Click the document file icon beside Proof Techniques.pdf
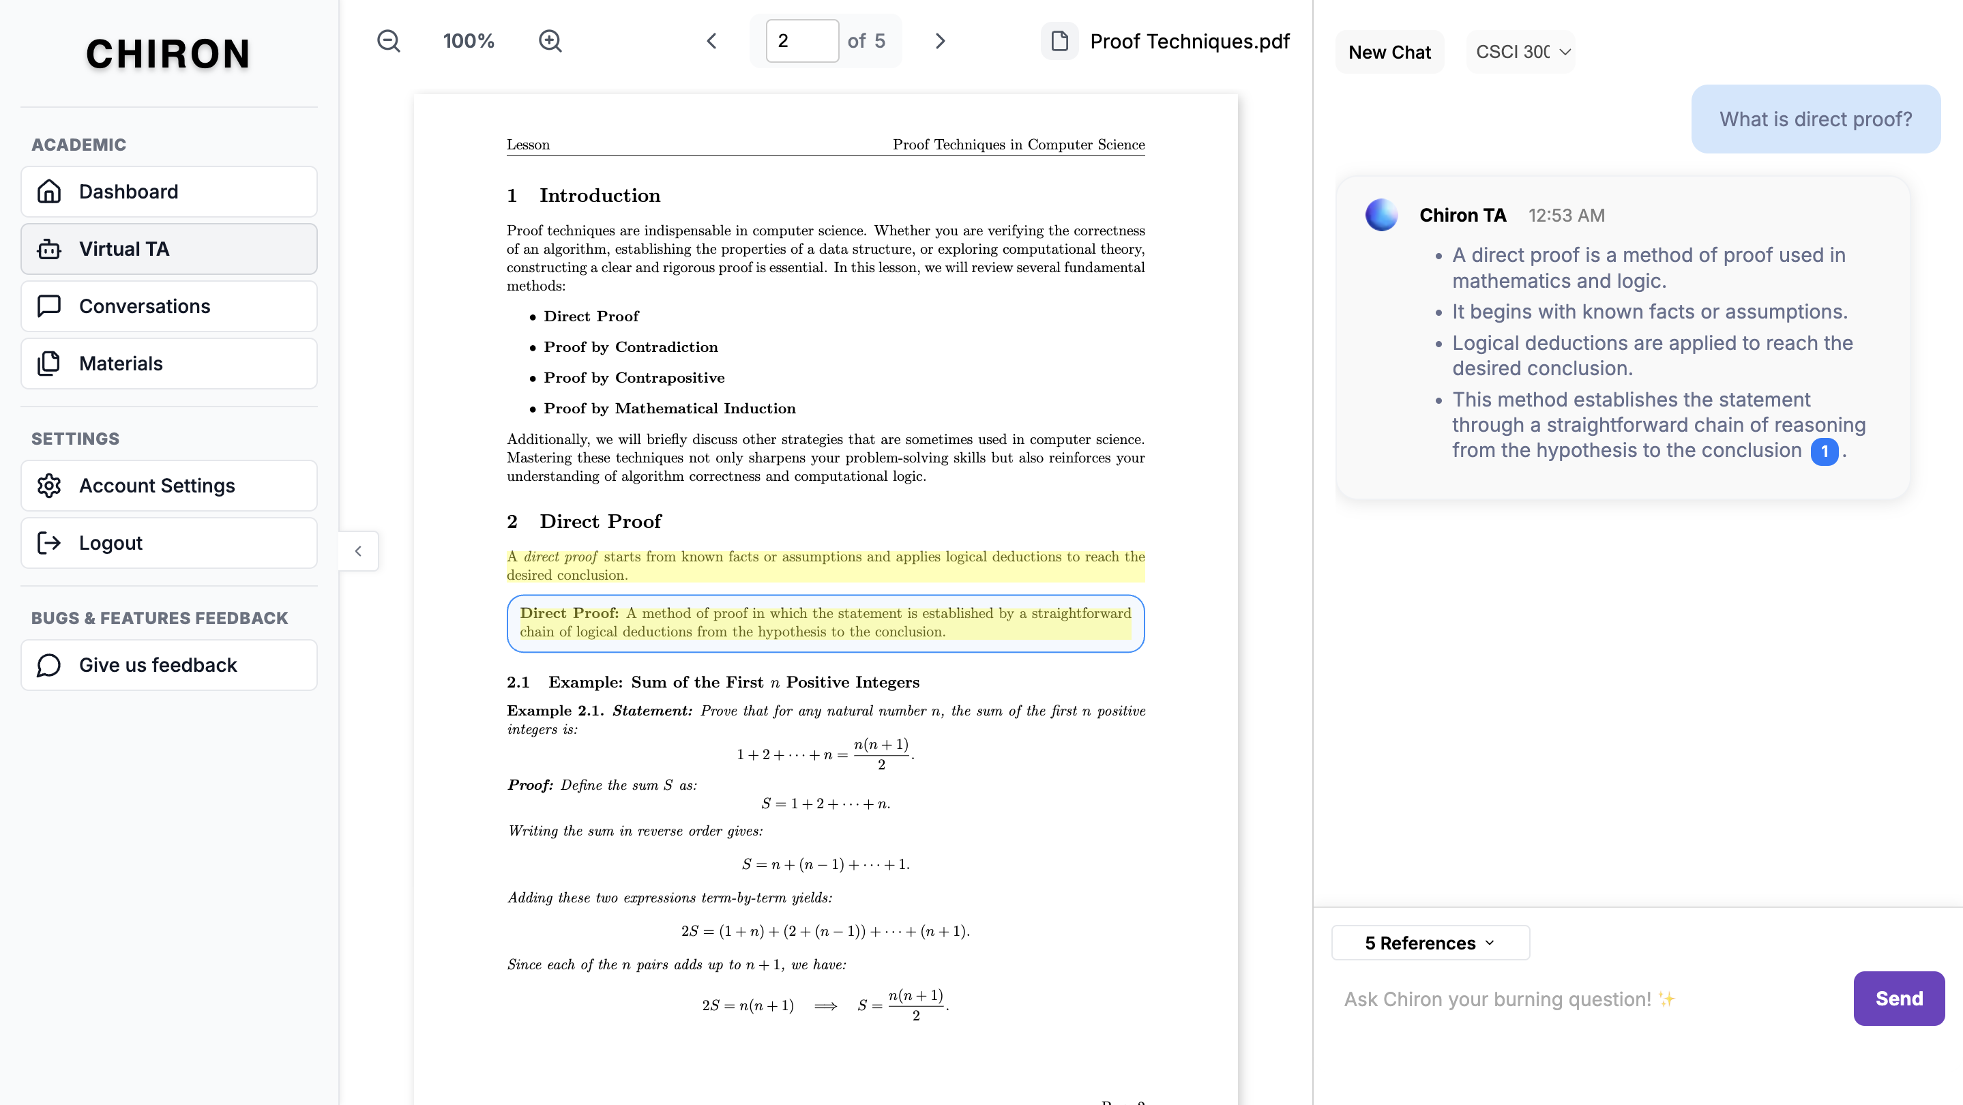 tap(1059, 41)
